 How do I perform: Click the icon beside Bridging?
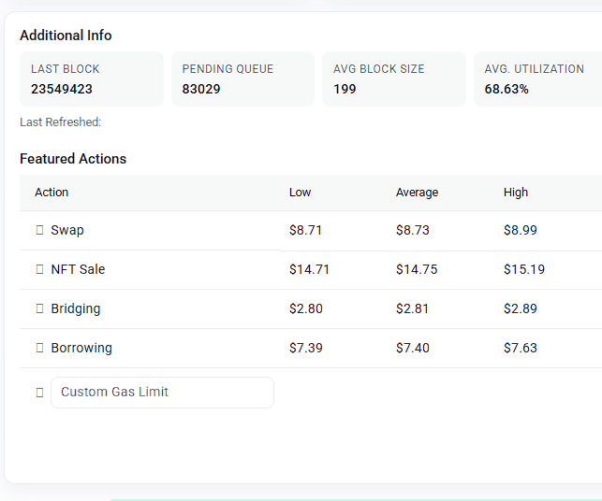39,308
